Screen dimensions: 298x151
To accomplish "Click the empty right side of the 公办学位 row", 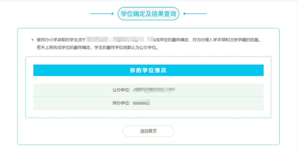I will click(x=226, y=90).
